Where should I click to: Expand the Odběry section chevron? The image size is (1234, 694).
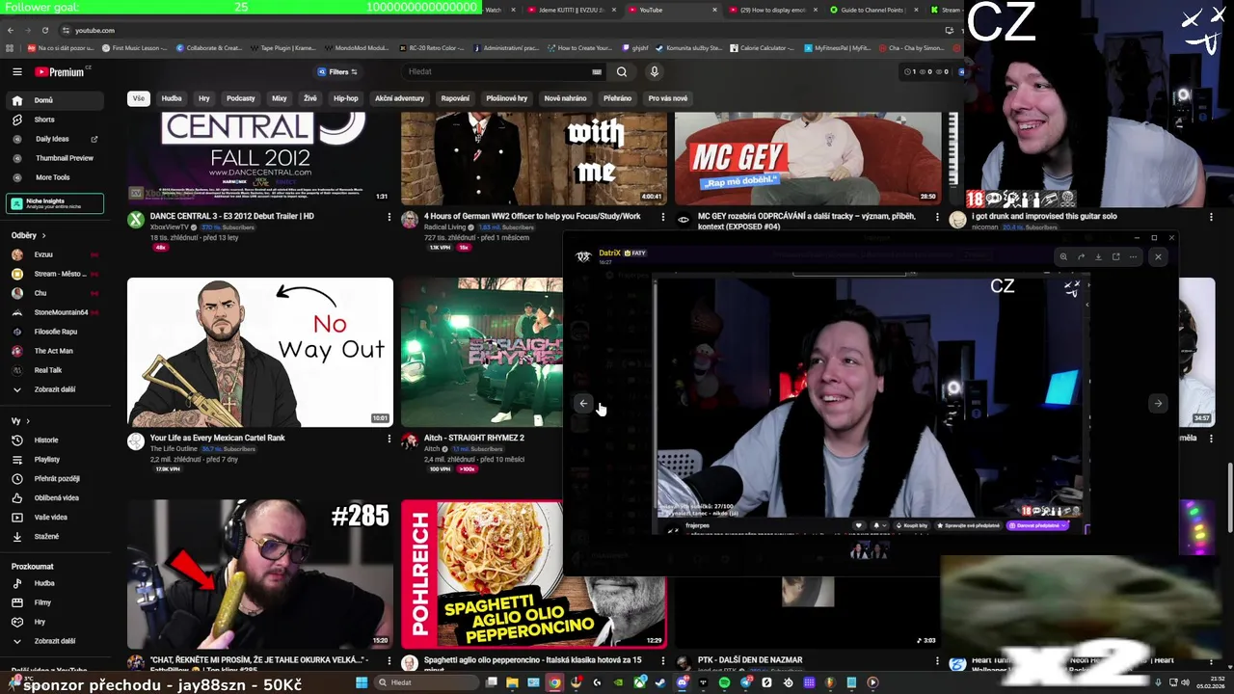pos(43,235)
